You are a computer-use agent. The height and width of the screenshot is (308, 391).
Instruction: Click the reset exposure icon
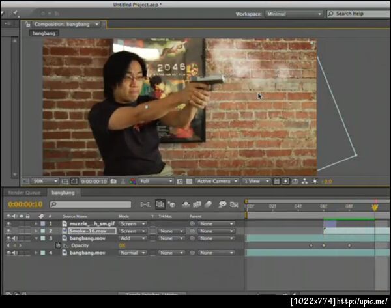[x=315, y=182]
